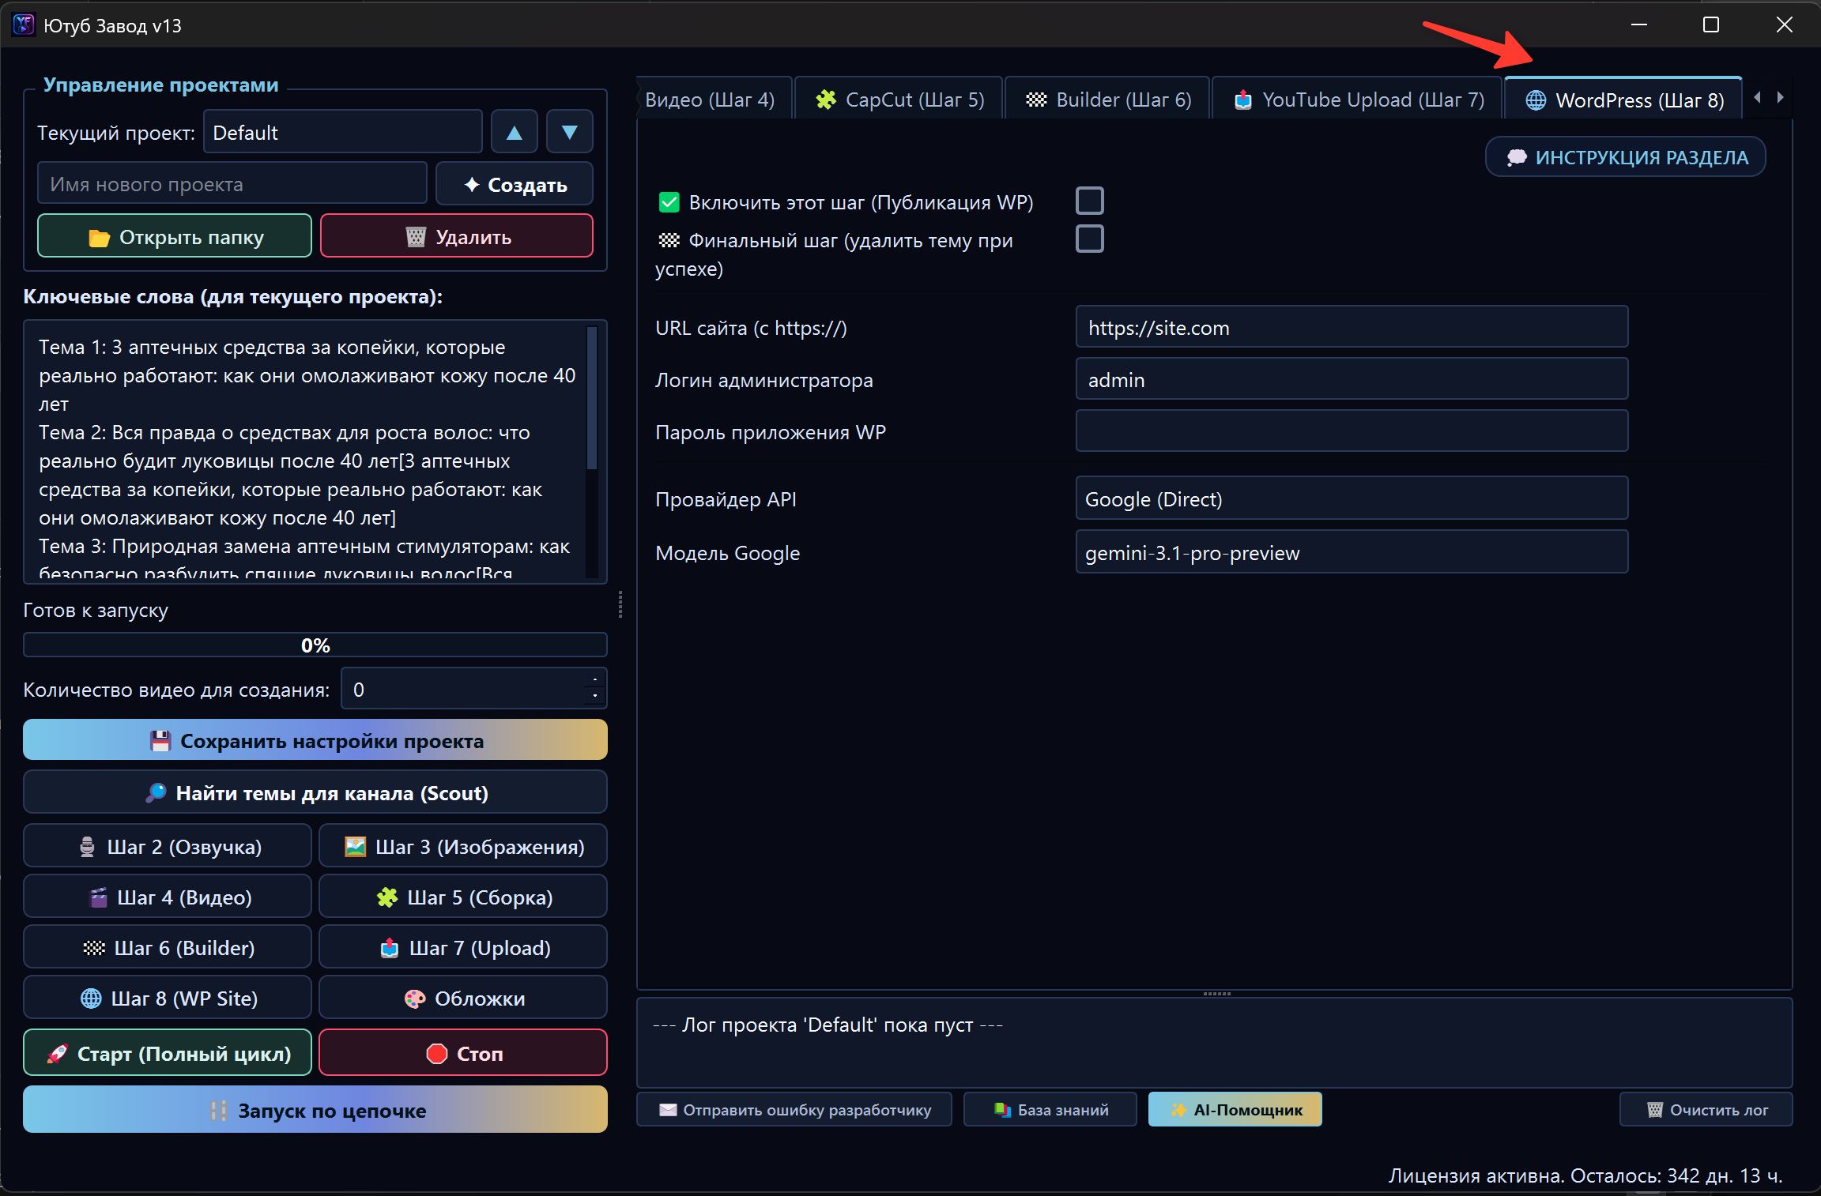This screenshot has height=1196, width=1821.
Task: Click the red Стоп button
Action: click(463, 1052)
